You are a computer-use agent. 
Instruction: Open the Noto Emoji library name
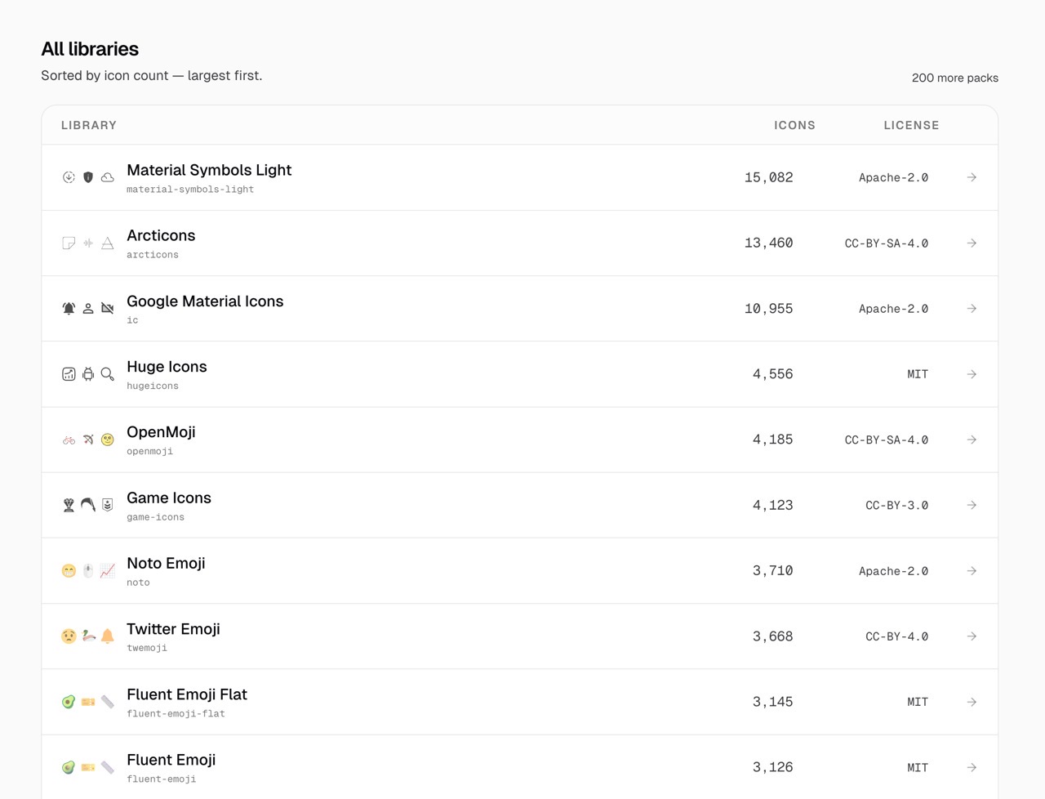click(x=166, y=563)
